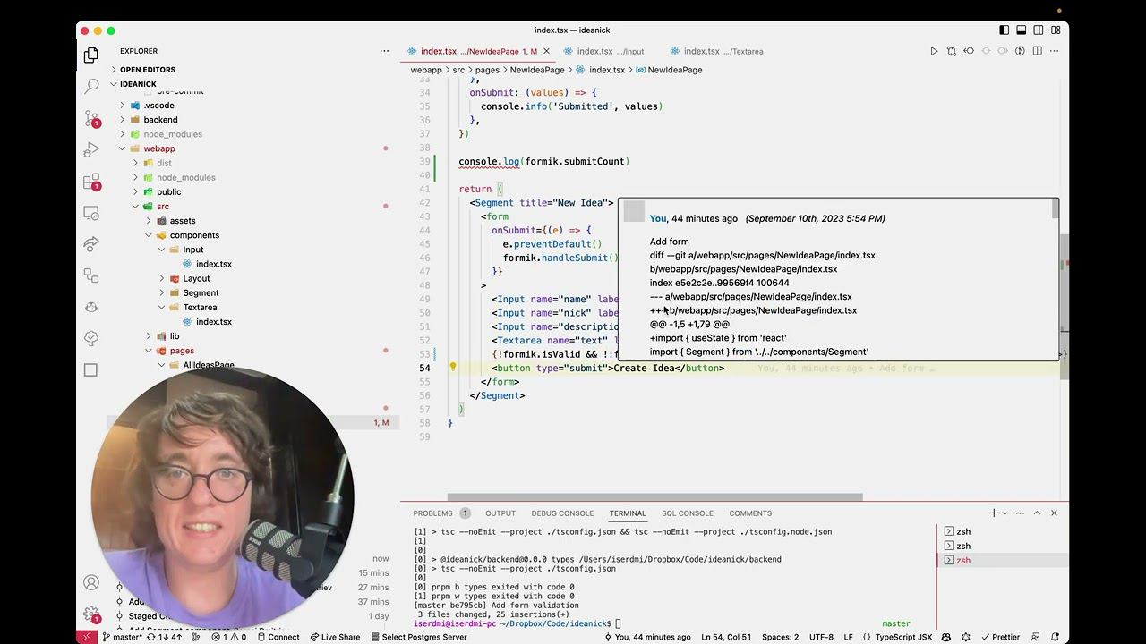
Task: Close the terminal panel
Action: click(x=1054, y=513)
